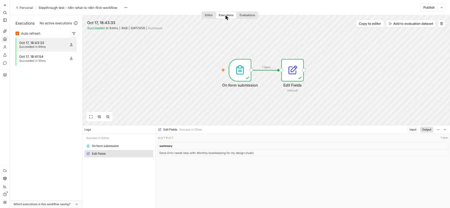
Task: Click the info icon beside No active executions
Action: tap(76, 23)
